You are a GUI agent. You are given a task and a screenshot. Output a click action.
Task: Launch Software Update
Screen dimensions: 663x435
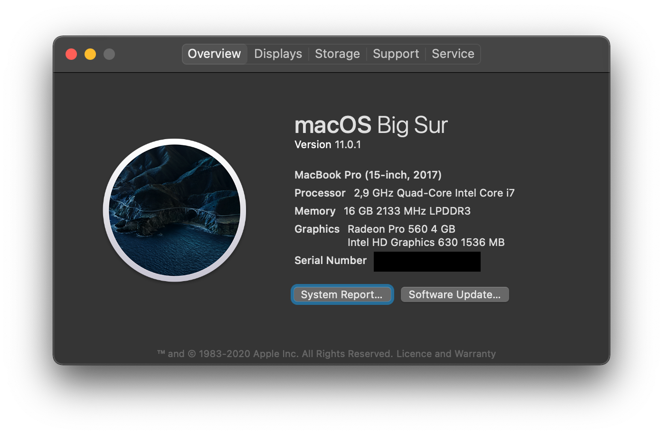point(454,294)
